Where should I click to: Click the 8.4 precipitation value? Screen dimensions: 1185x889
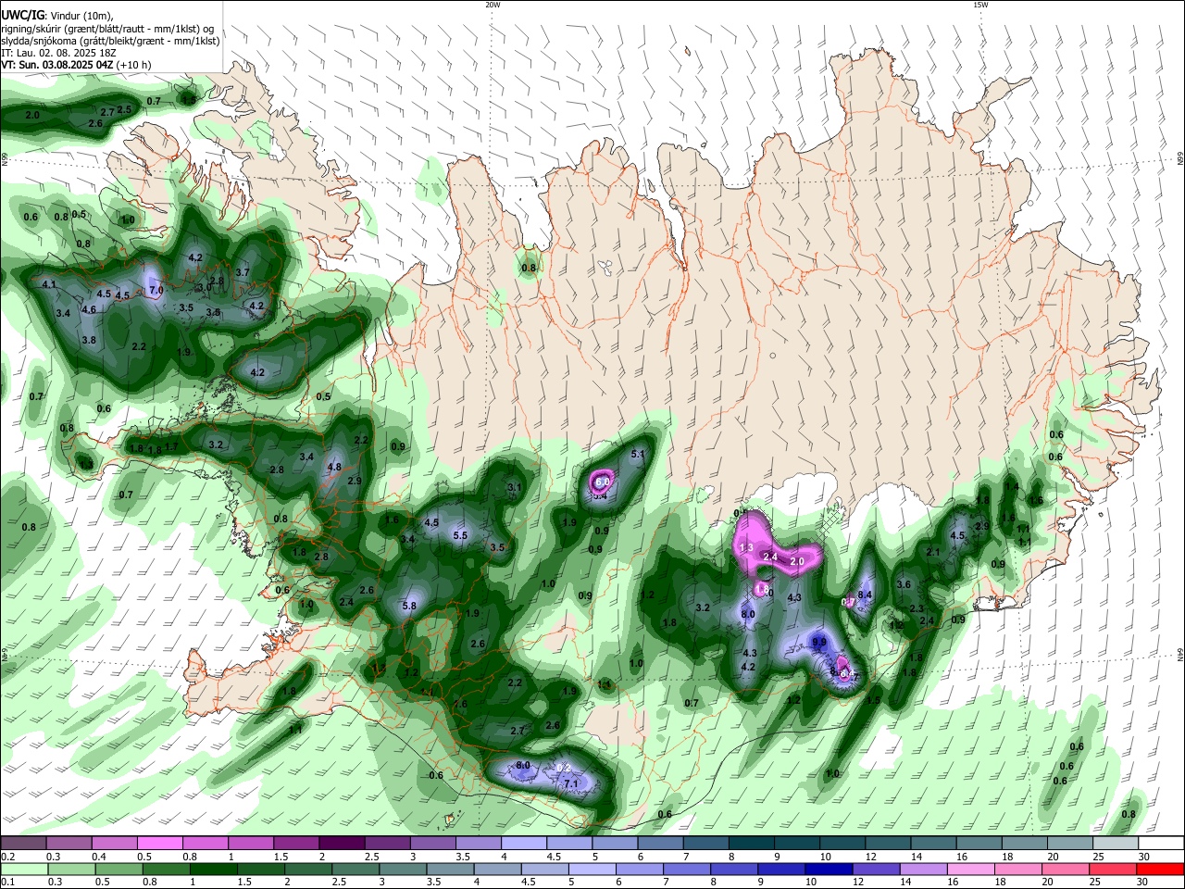click(x=865, y=595)
